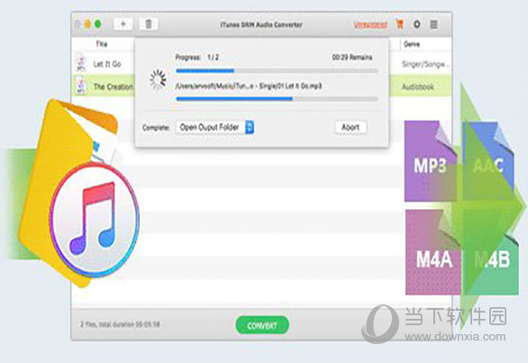
Task: Click the yellow minimize window button
Action: tap(87, 24)
